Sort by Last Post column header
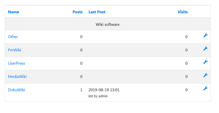Image resolution: width=219 pixels, height=113 pixels. click(x=97, y=12)
